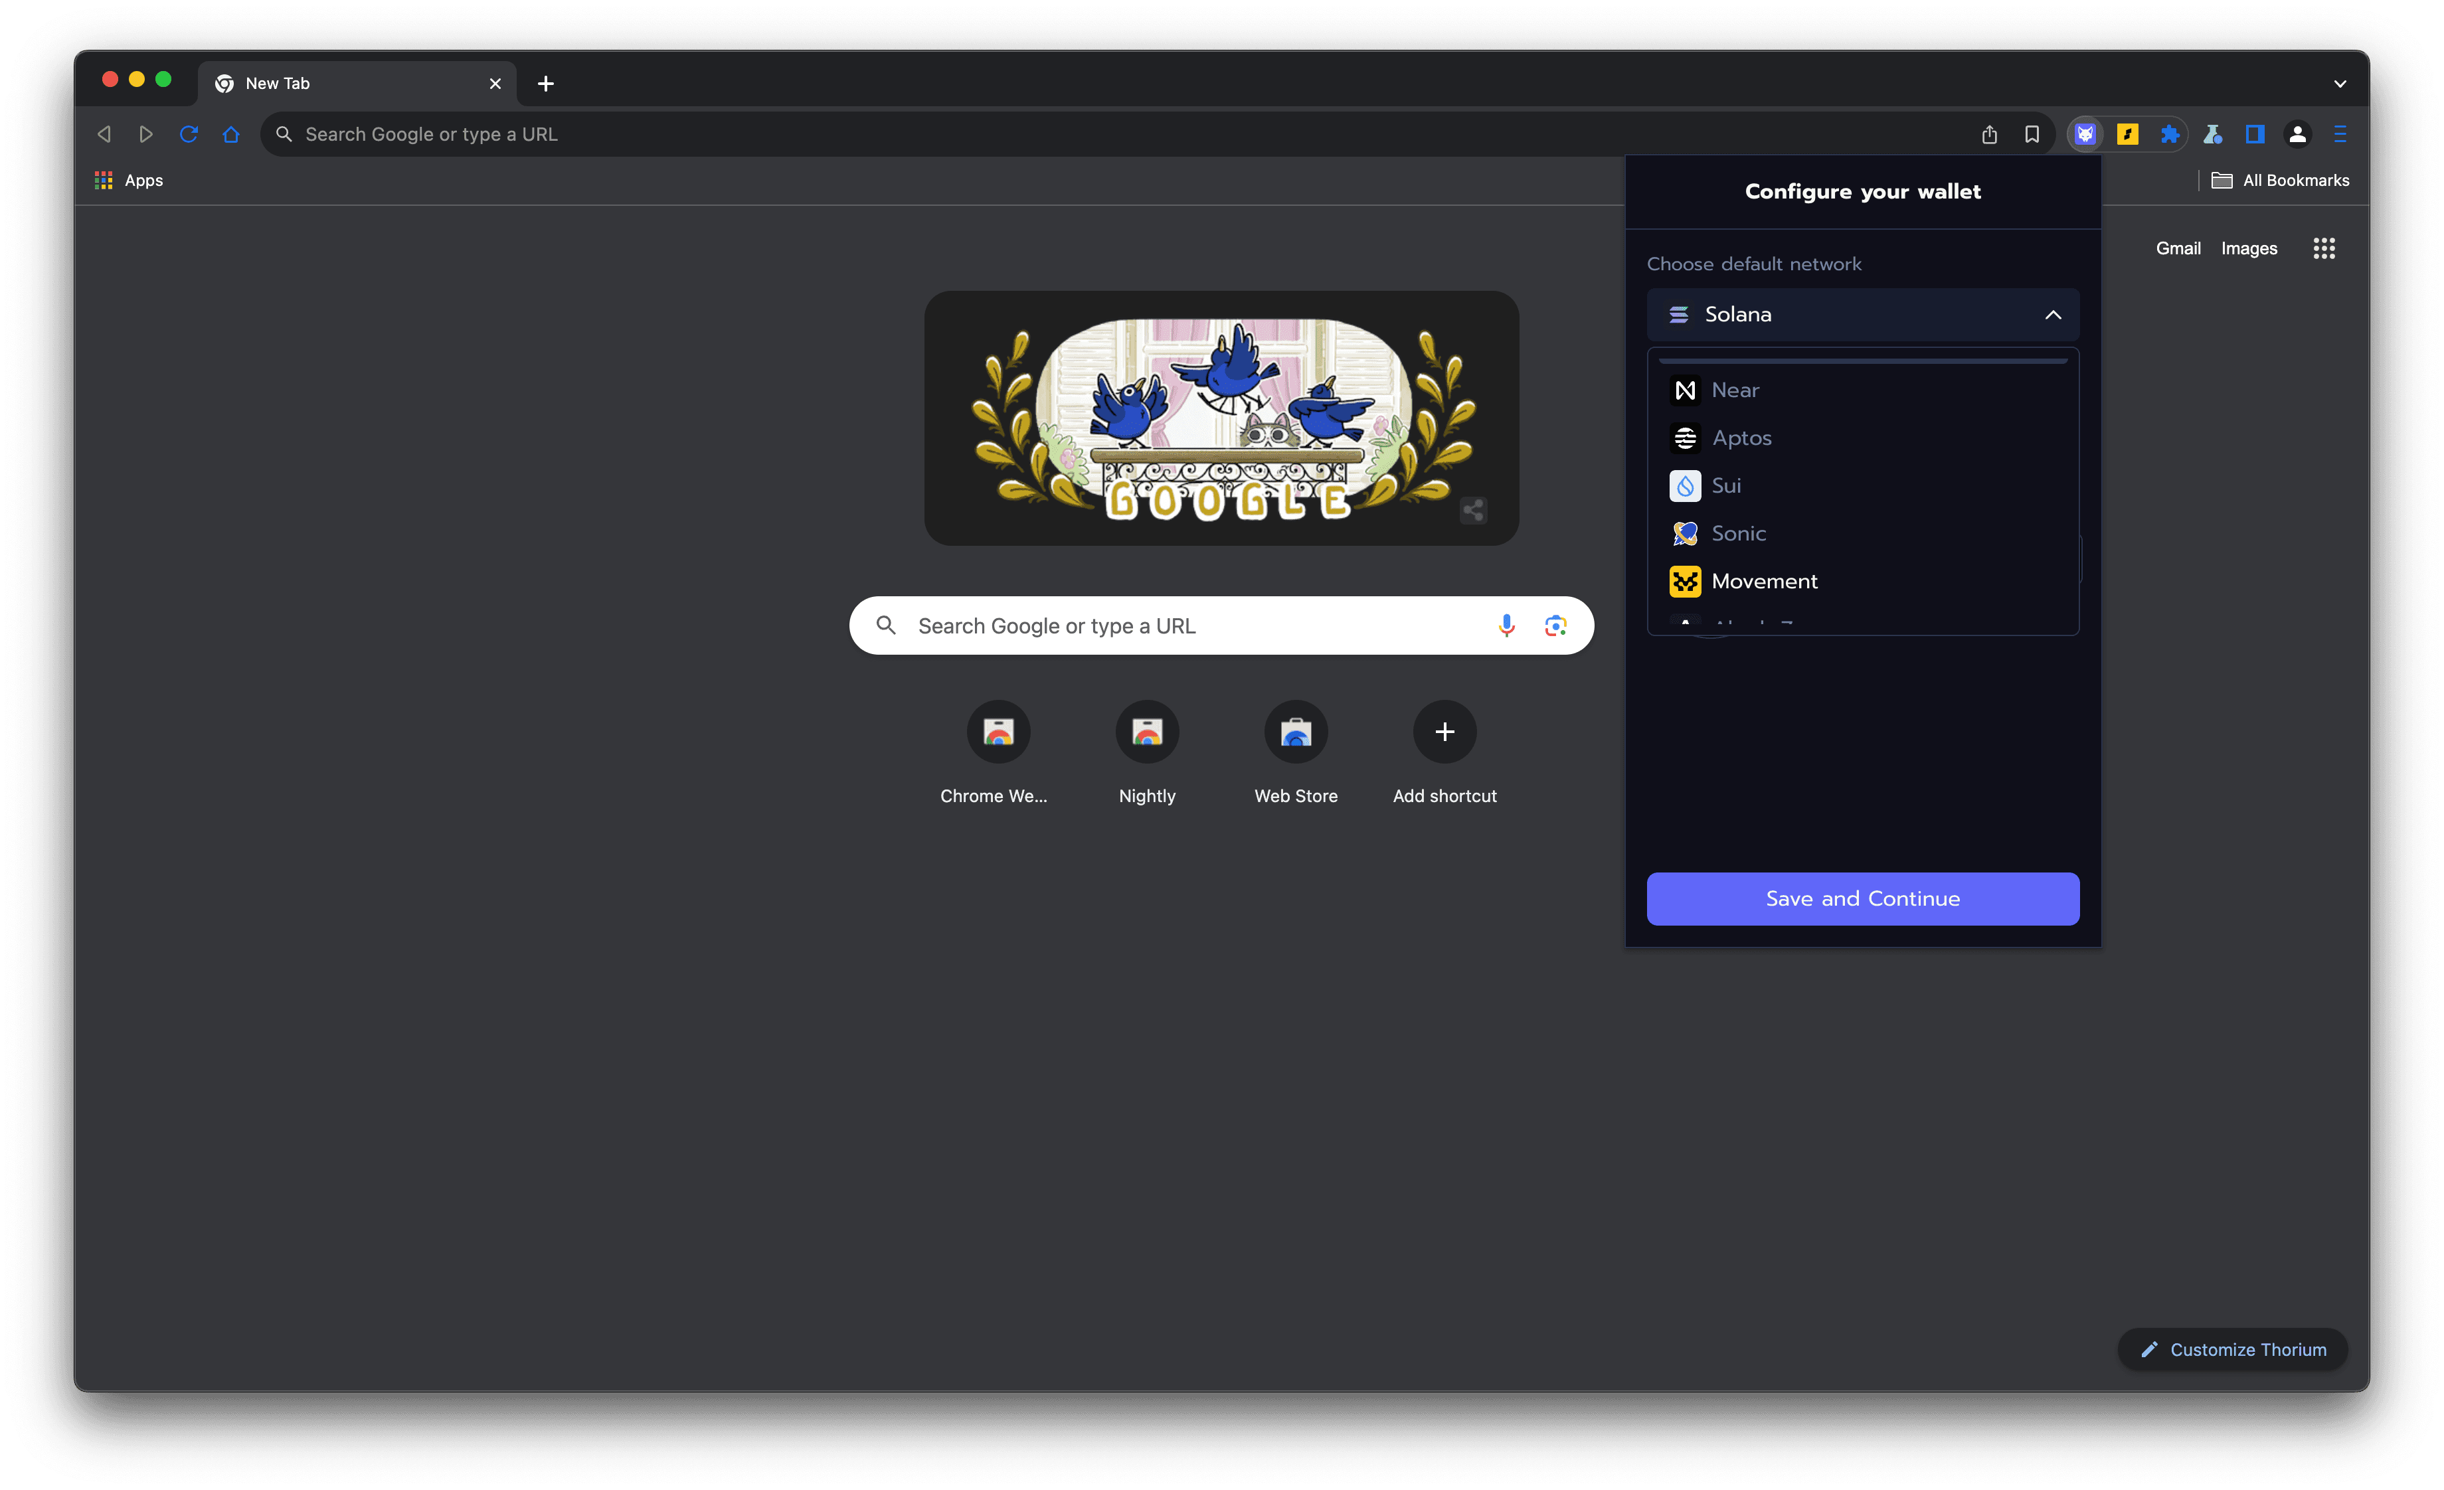The image size is (2444, 1490).
Task: Toggle the side panel icon
Action: [x=2255, y=134]
